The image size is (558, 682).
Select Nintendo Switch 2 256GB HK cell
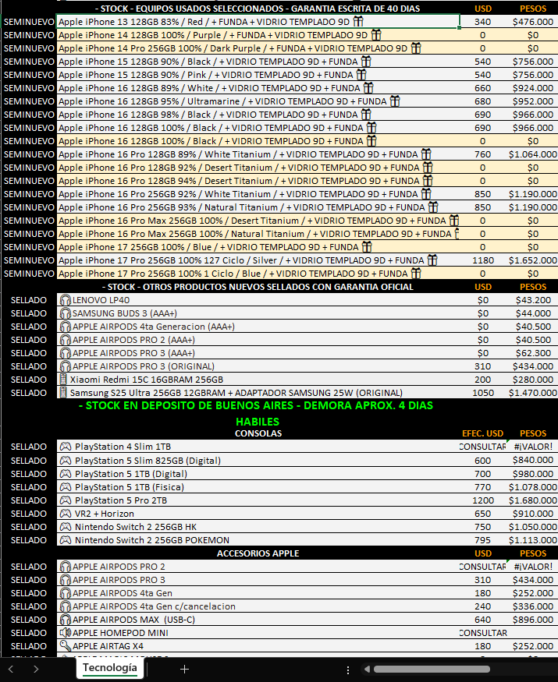pos(258,527)
